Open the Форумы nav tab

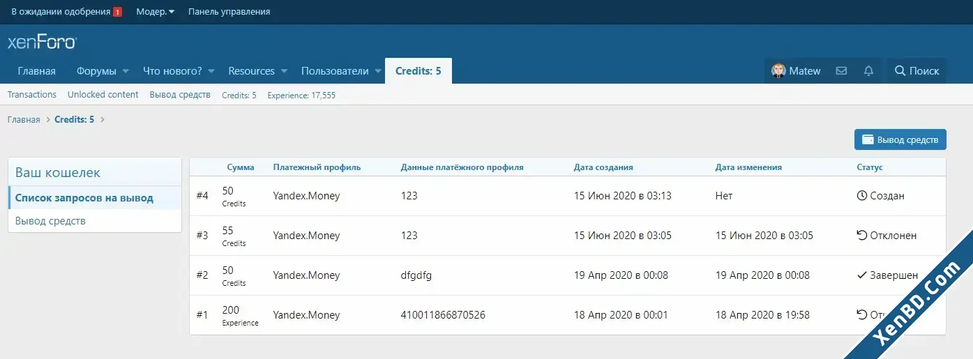(96, 71)
